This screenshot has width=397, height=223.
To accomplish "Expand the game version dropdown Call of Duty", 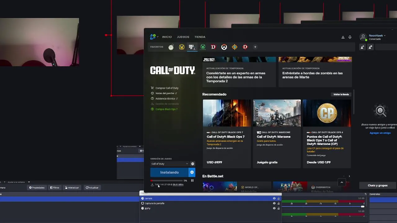I will coord(169,164).
